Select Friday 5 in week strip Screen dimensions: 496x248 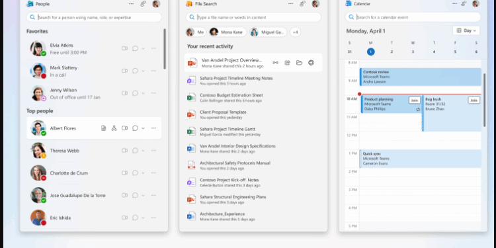tap(455, 52)
